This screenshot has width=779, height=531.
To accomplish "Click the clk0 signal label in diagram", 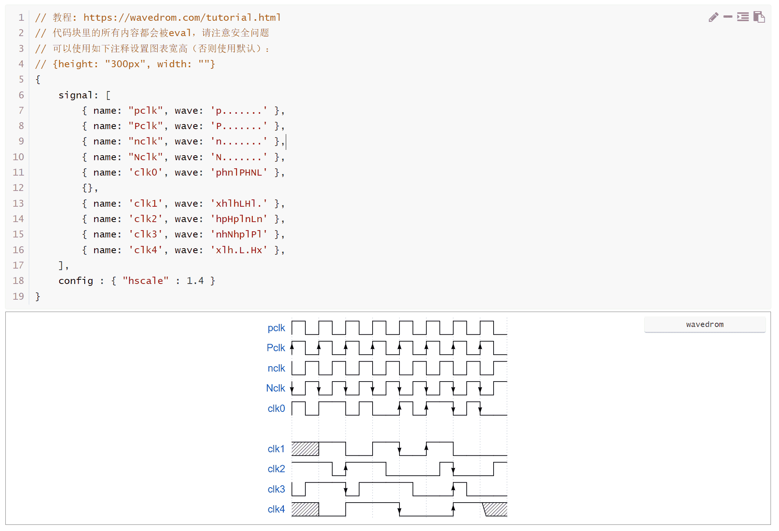I will click(x=276, y=408).
